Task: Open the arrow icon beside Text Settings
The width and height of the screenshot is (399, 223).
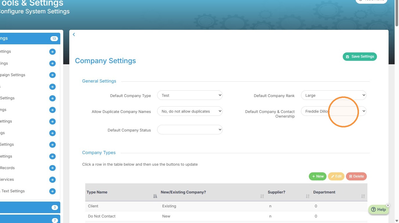Action: click(x=52, y=191)
